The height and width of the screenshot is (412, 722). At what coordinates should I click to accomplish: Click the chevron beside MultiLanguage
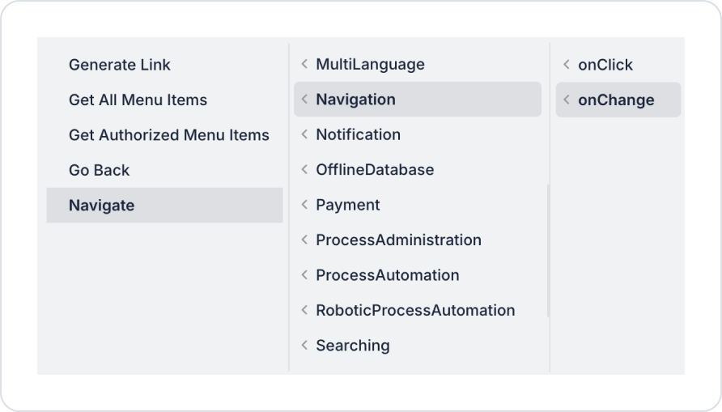click(304, 65)
